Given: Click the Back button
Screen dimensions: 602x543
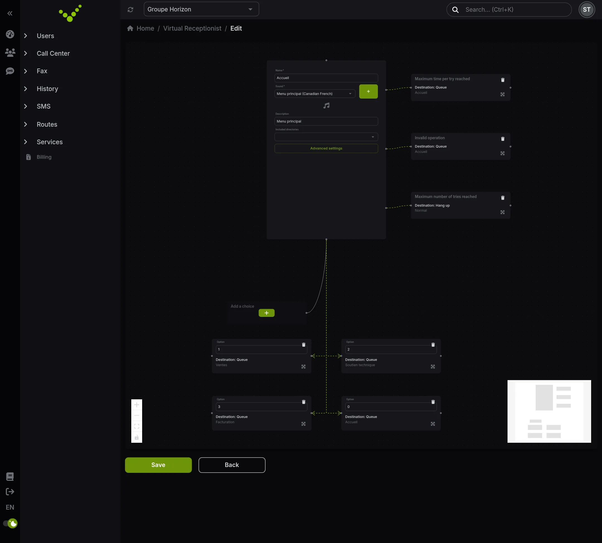Looking at the screenshot, I should 232,465.
